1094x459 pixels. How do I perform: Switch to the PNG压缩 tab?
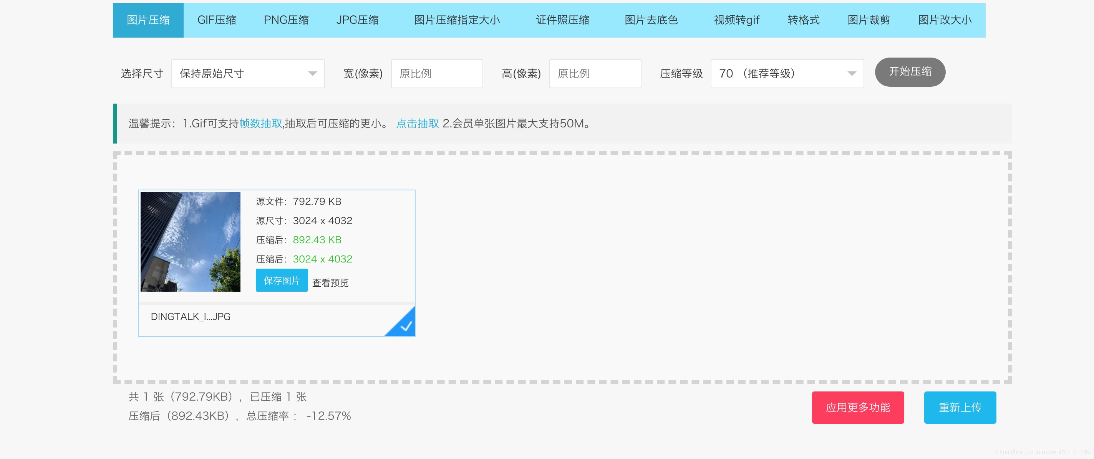coord(286,20)
